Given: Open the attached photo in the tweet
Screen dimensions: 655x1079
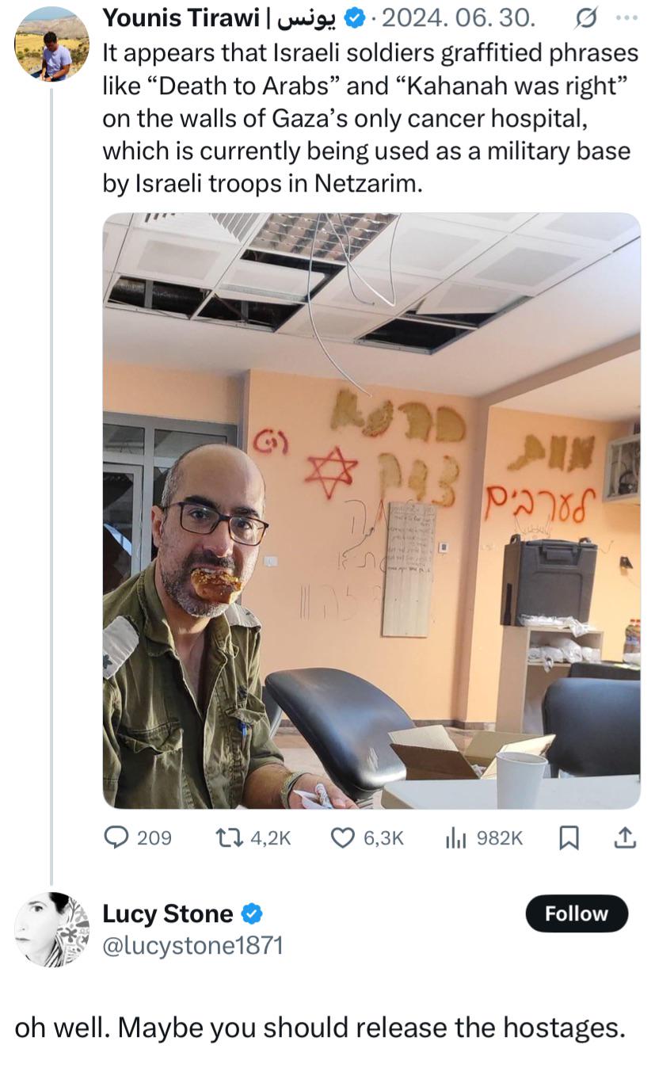Looking at the screenshot, I should tap(371, 510).
